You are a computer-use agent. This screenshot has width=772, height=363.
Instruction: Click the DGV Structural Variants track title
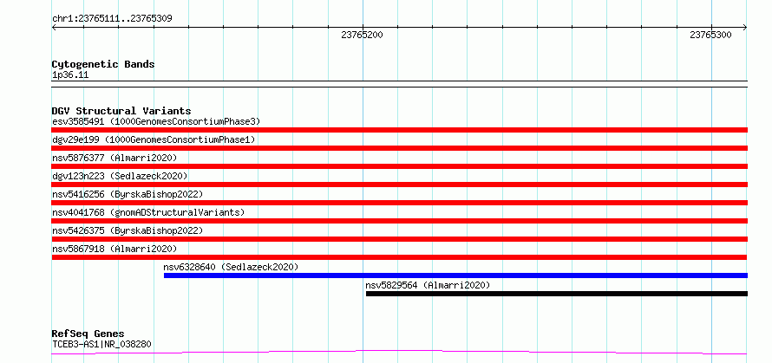coord(121,111)
